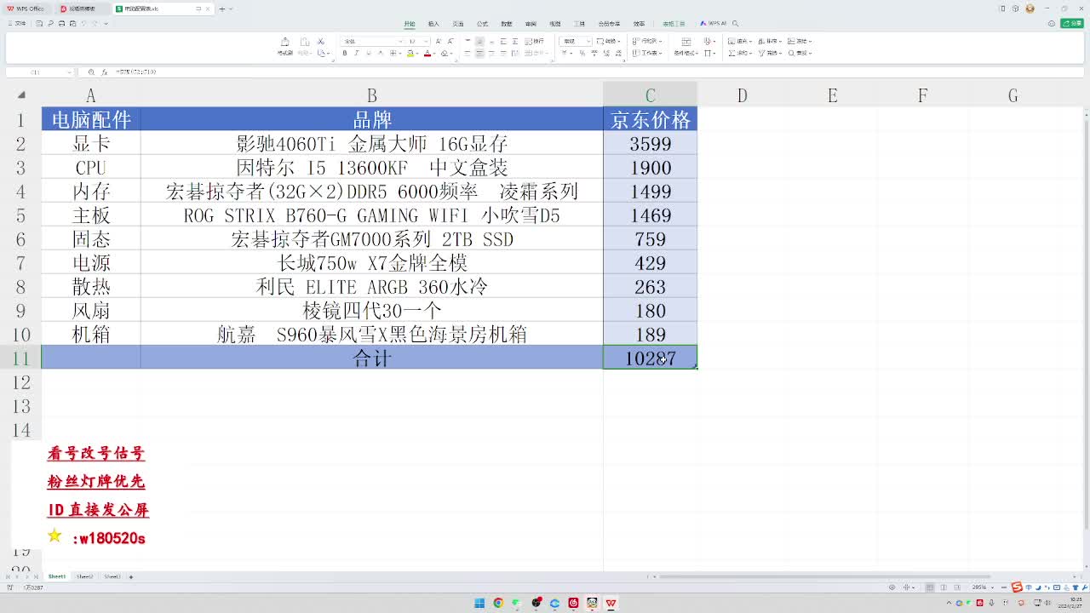Add a new worksheet with plus icon
The height and width of the screenshot is (613, 1090).
pyautogui.click(x=131, y=576)
